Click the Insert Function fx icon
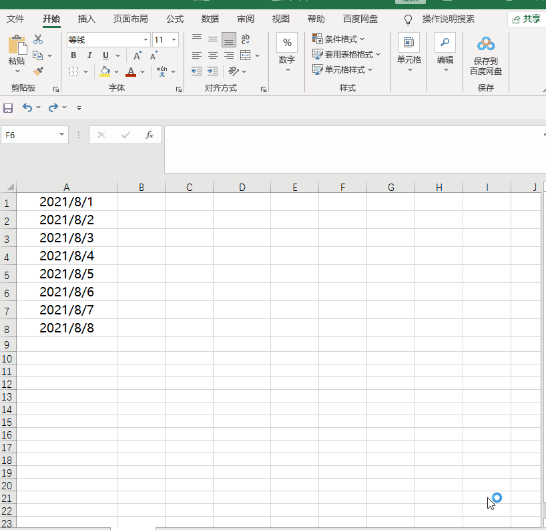This screenshot has height=530, width=546. coord(150,135)
